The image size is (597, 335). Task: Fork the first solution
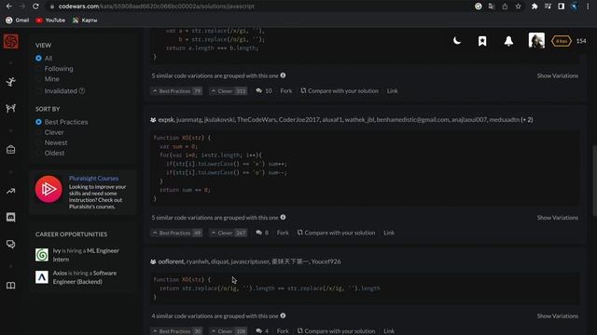tap(286, 91)
